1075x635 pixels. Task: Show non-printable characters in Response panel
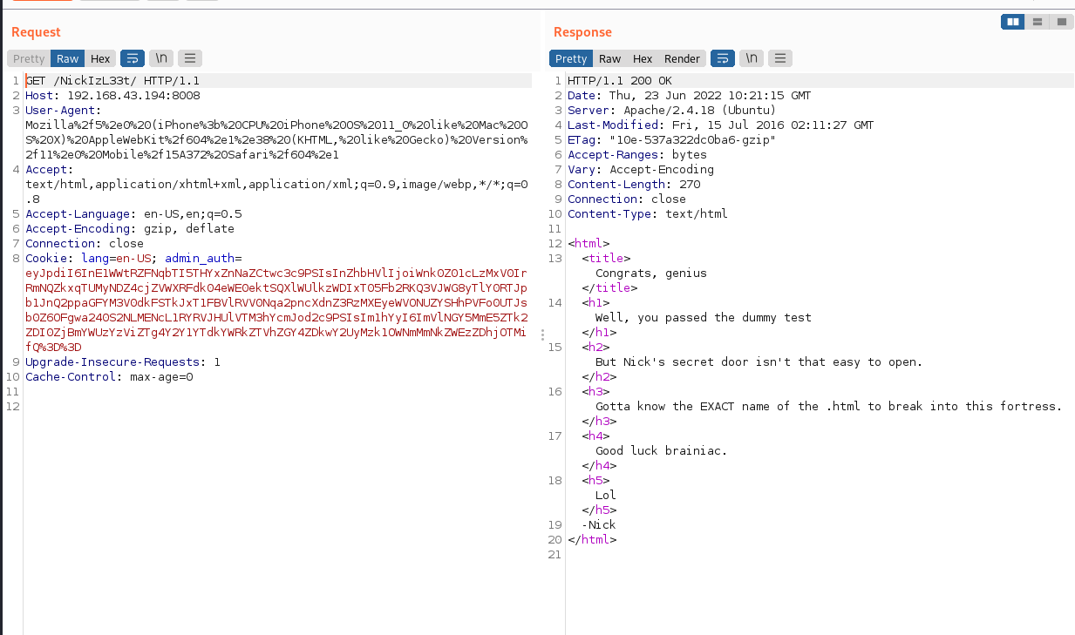point(752,58)
